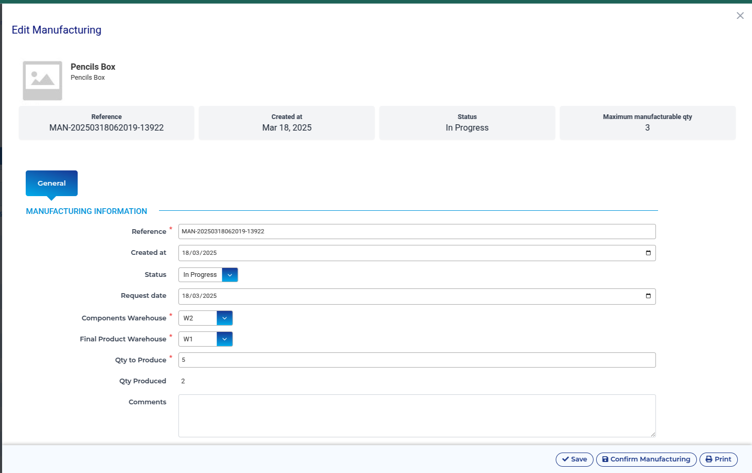This screenshot has width=752, height=473.
Task: Click the Created at date field
Action: pyautogui.click(x=417, y=253)
